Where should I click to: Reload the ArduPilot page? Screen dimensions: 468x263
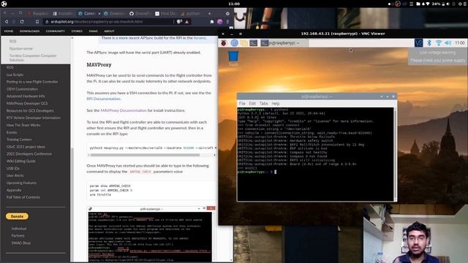click(22, 22)
